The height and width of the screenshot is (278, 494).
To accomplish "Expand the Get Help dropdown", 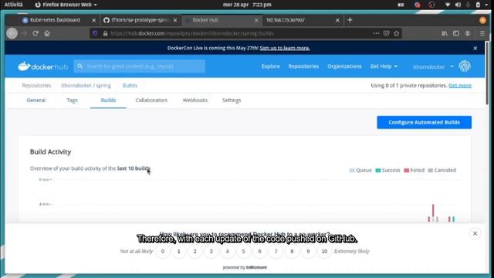I will (x=384, y=66).
